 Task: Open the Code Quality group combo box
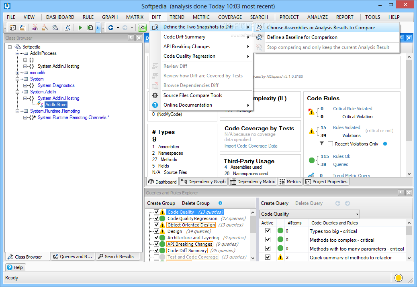(310, 214)
